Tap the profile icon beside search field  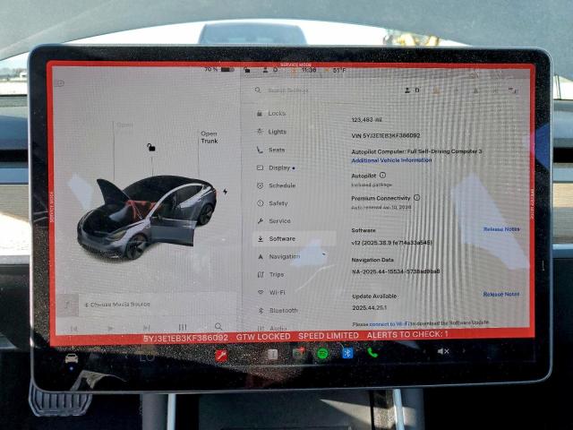pyautogui.click(x=407, y=90)
